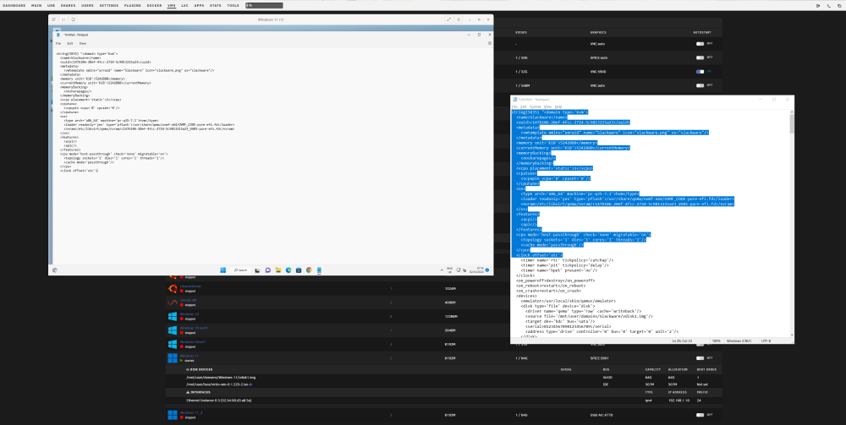846x425 pixels.
Task: Open the Chat icon on VM taskbar
Action: pos(268,270)
